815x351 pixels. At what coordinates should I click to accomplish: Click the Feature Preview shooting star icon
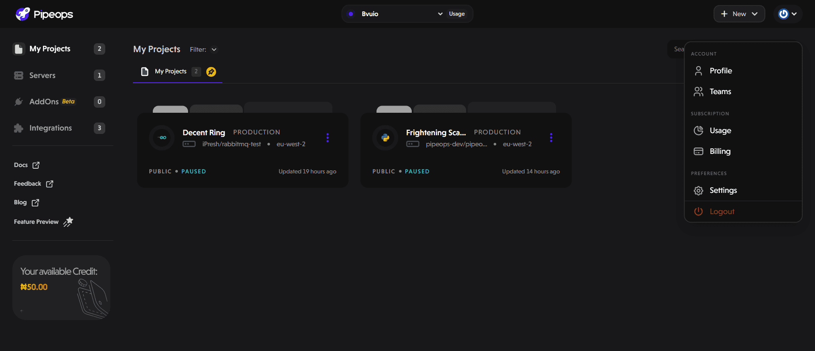click(x=68, y=222)
